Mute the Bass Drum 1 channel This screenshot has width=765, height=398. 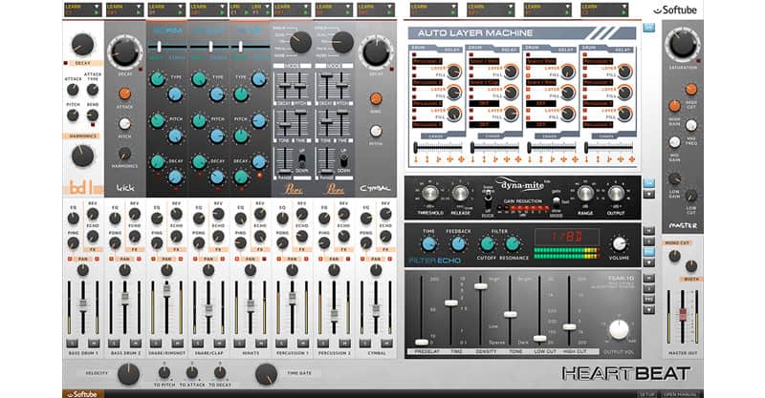(x=94, y=344)
